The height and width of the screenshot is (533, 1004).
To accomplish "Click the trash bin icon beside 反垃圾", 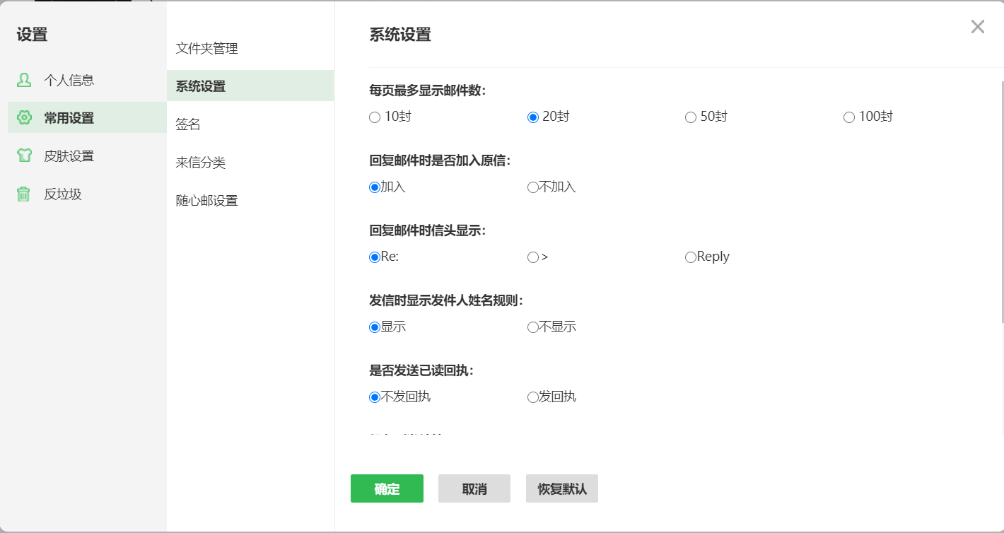I will [24, 194].
